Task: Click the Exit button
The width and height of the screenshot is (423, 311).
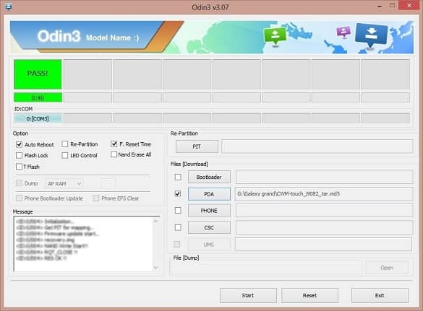Action: 380,295
